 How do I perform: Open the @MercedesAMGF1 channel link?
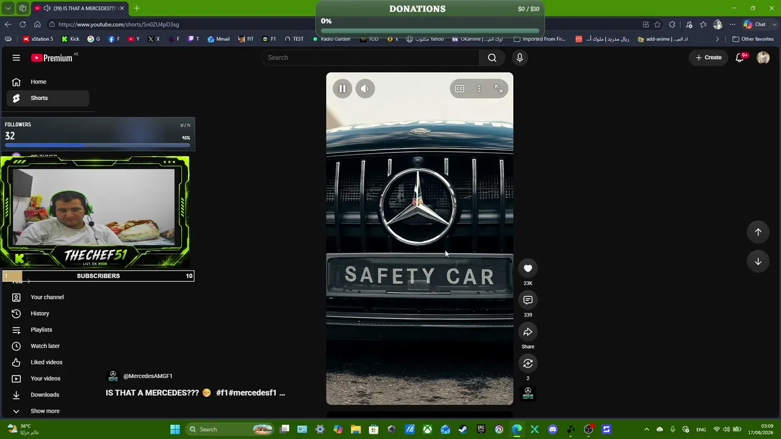click(148, 376)
